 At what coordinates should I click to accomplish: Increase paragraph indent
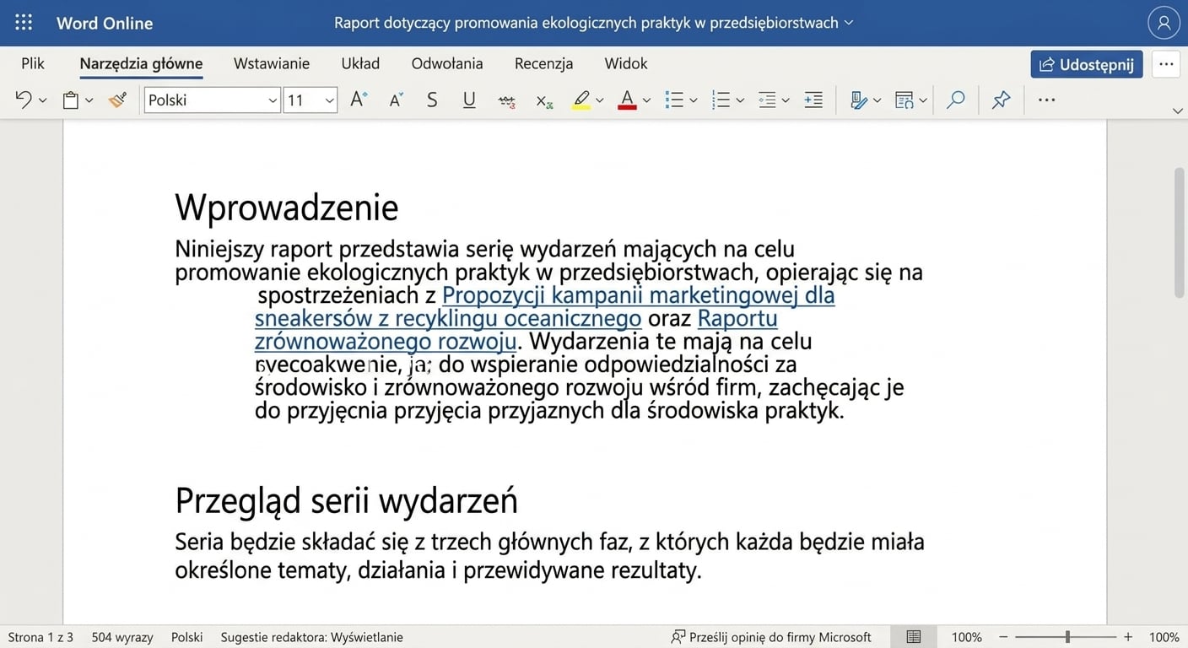click(x=813, y=100)
